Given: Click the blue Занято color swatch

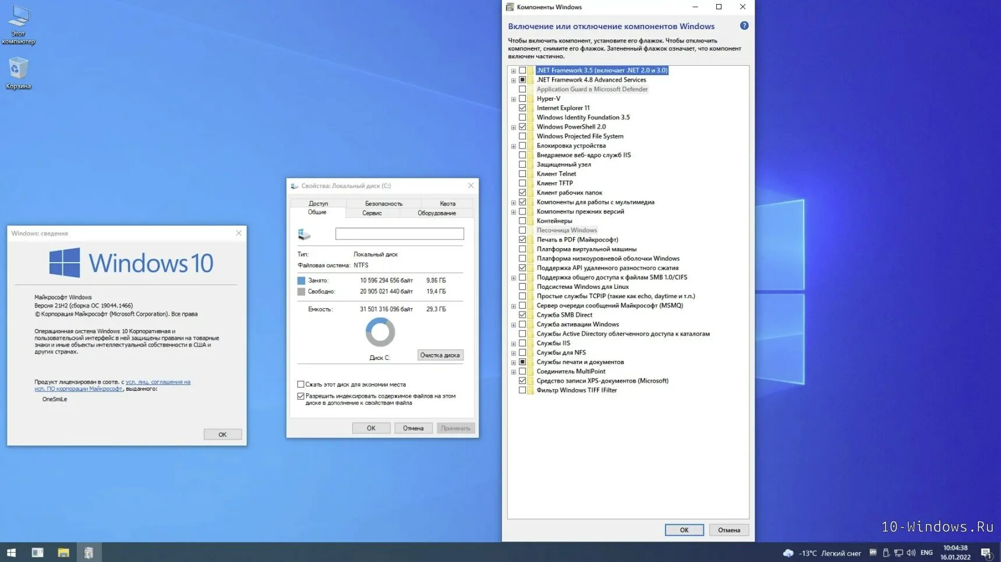Looking at the screenshot, I should [x=301, y=281].
